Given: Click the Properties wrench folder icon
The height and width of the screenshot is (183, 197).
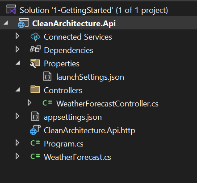Looking at the screenshot, I should click(35, 63).
